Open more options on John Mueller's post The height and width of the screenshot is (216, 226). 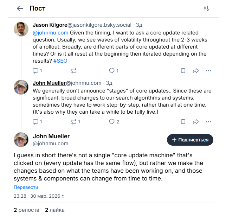click(x=208, y=122)
